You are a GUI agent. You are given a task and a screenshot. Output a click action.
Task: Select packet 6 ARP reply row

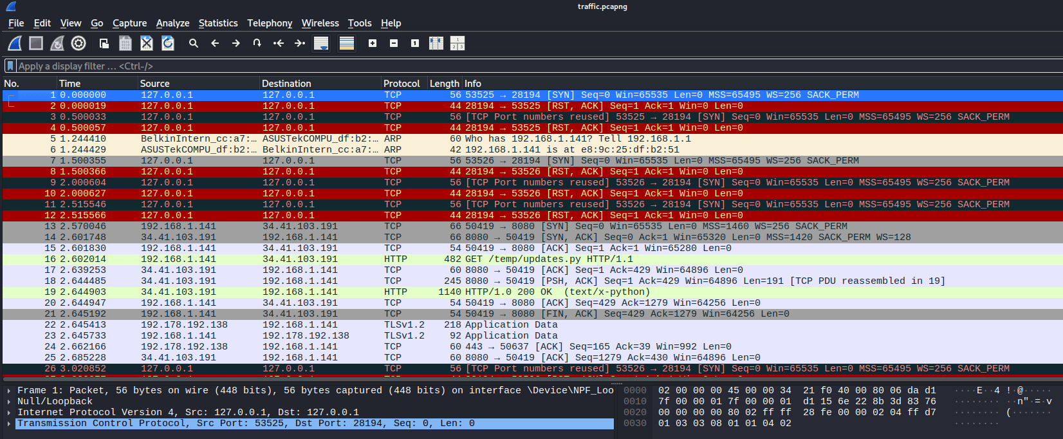[532, 149]
